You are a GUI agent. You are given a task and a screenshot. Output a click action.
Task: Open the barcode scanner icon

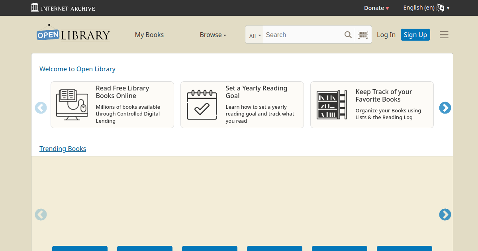(x=362, y=35)
